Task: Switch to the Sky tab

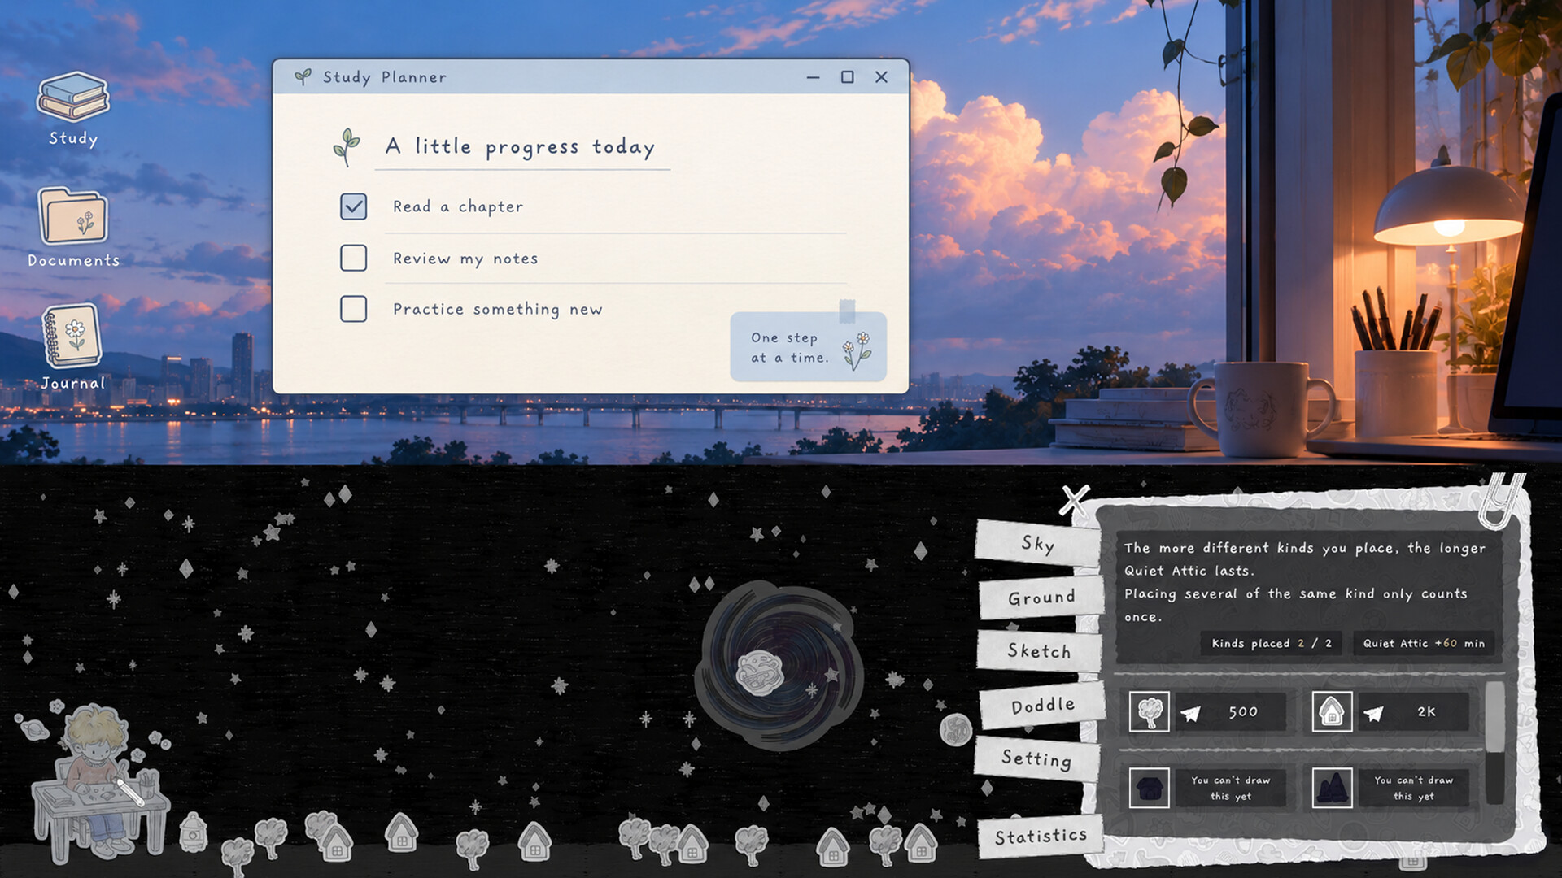Action: 1037,544
